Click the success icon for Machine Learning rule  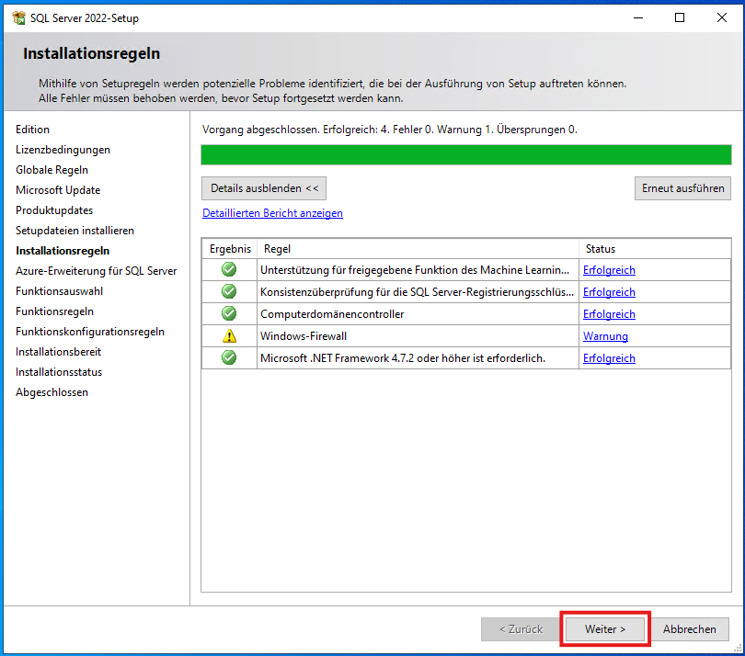pyautogui.click(x=228, y=270)
